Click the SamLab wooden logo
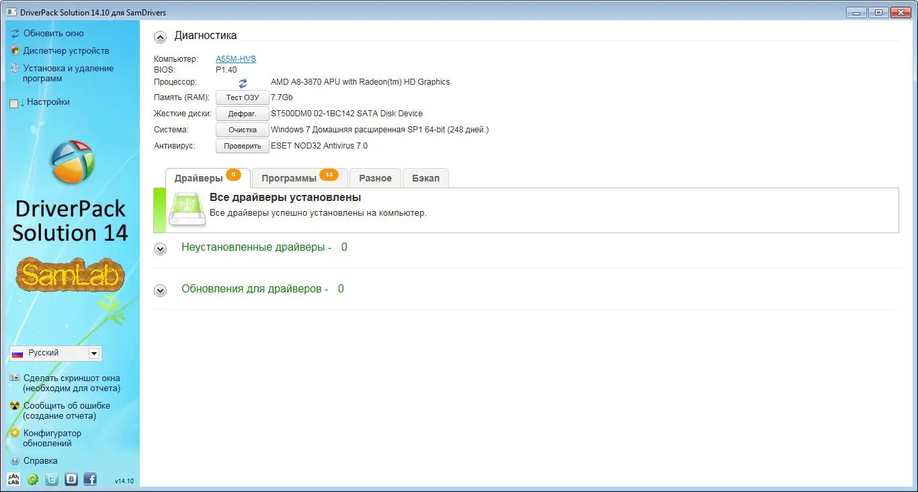The width and height of the screenshot is (918, 492). pyautogui.click(x=71, y=275)
